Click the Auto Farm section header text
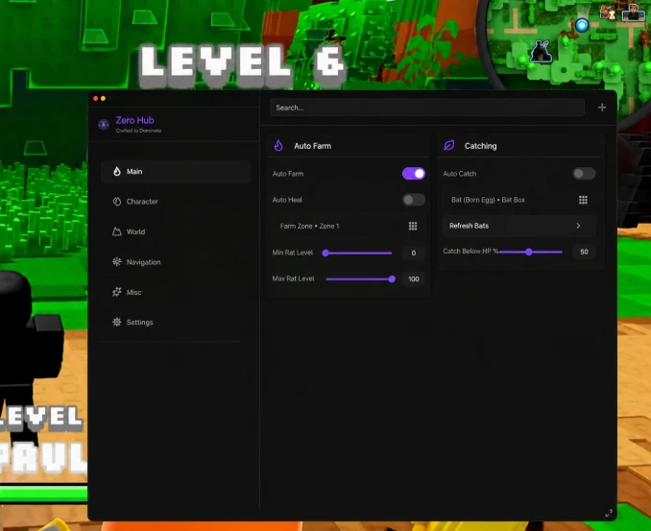Screen dimensions: 651x531 click(x=313, y=146)
